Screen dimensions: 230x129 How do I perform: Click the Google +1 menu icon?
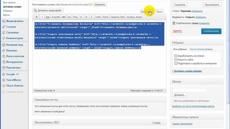[4, 74]
